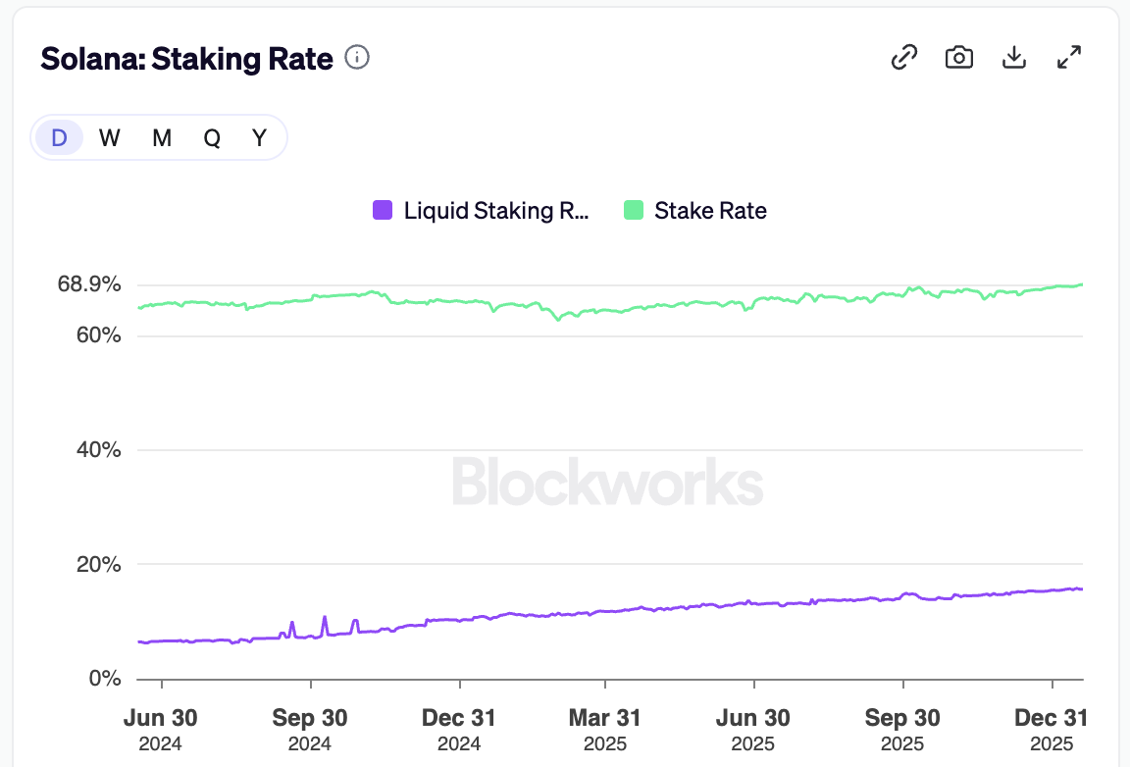Click the Blockworks watermark
Viewport: 1130px width, 767px height.
click(606, 481)
